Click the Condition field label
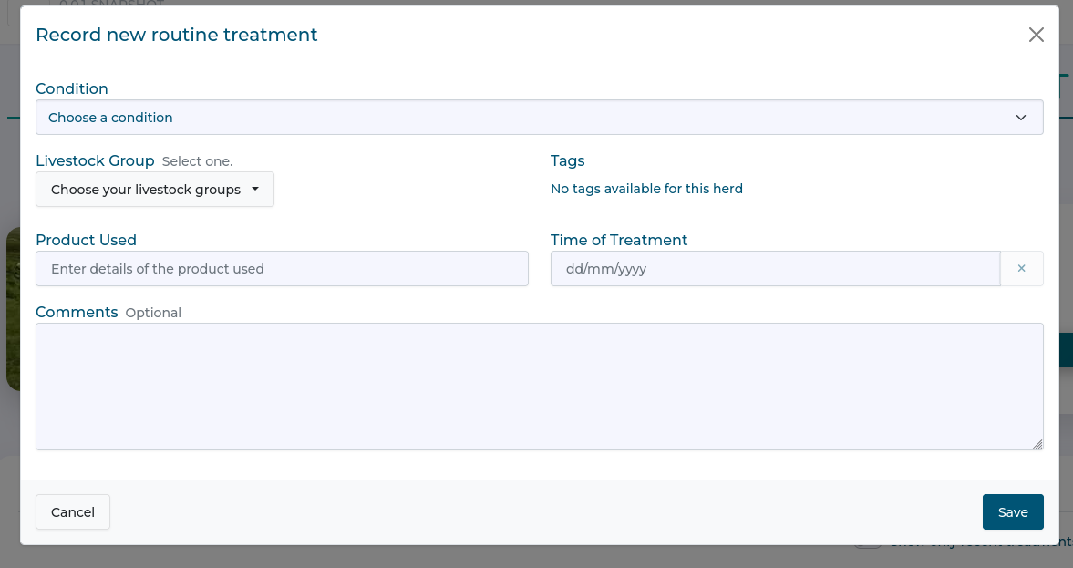1073x568 pixels. pyautogui.click(x=72, y=88)
